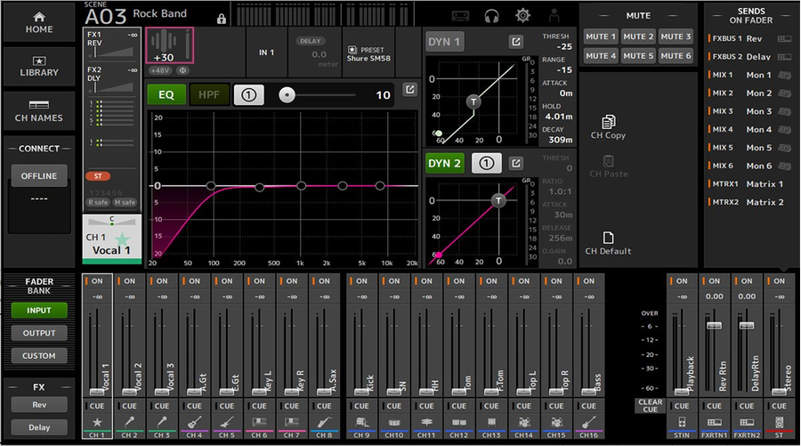801x446 pixels.
Task: Toggle DYN 2 compressor on/off
Action: [x=444, y=163]
